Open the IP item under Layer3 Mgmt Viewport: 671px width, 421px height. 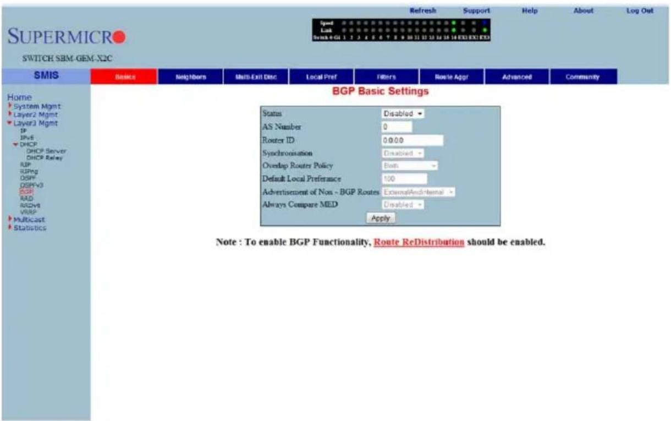click(x=23, y=132)
